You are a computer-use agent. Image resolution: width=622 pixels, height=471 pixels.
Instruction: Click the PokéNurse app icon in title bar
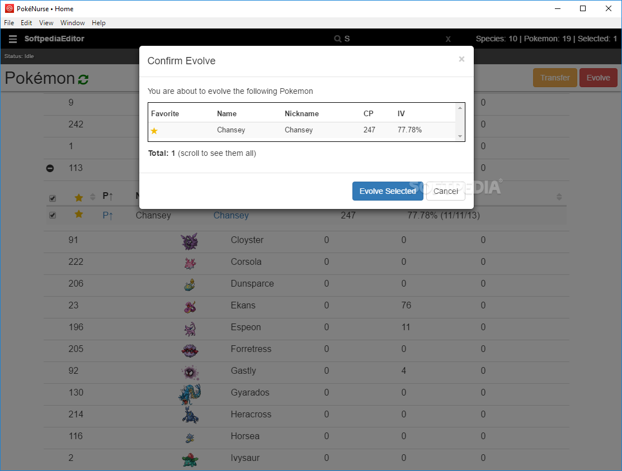click(10, 8)
